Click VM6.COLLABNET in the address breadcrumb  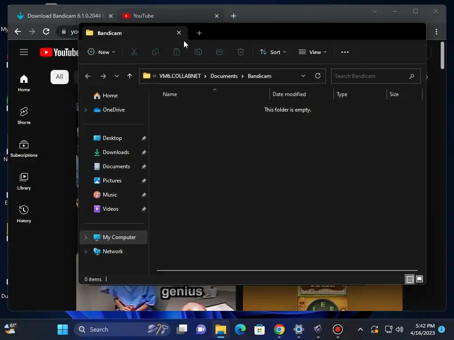pos(180,76)
